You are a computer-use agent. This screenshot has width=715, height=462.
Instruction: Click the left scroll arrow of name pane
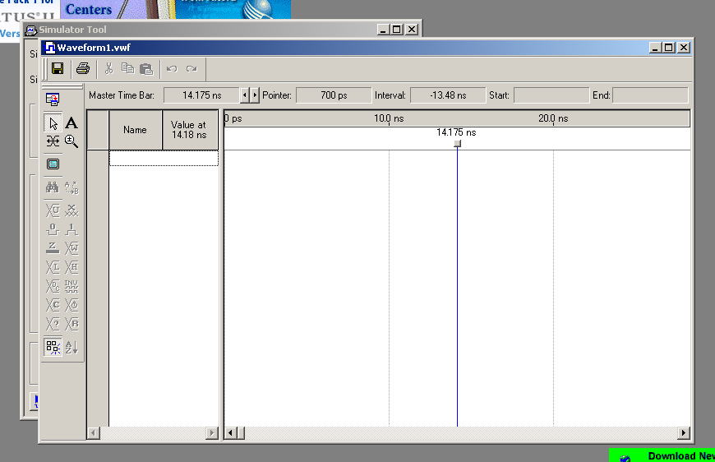tap(94, 432)
